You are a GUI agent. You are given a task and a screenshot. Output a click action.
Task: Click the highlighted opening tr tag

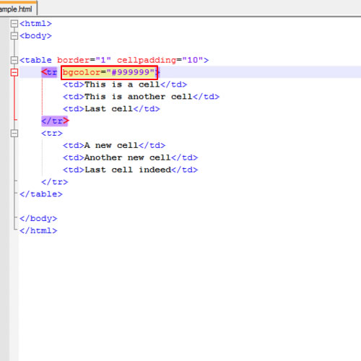click(49, 72)
